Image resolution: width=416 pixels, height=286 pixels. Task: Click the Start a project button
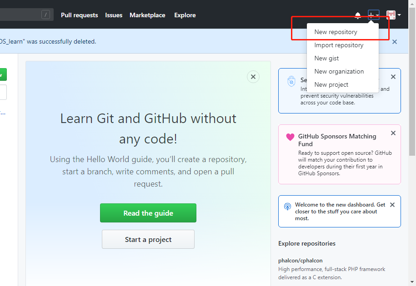148,239
